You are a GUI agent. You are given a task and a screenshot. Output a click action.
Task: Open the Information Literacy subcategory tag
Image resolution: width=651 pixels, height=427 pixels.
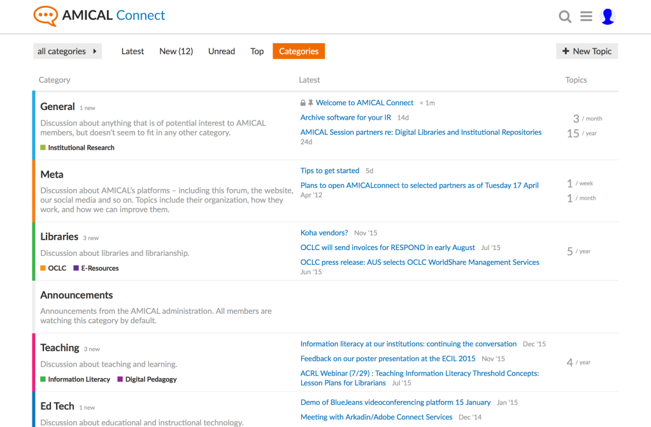point(75,379)
